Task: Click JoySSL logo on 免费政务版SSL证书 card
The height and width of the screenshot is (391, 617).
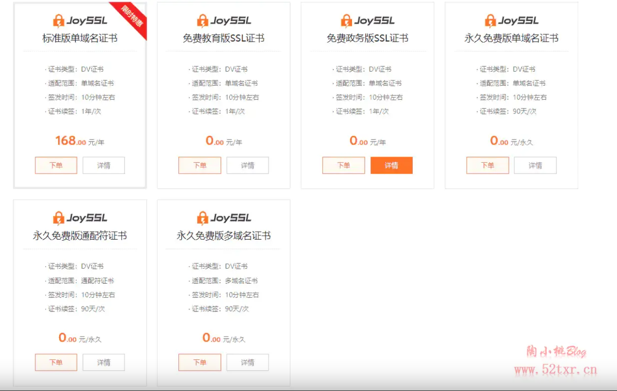Action: (x=368, y=20)
